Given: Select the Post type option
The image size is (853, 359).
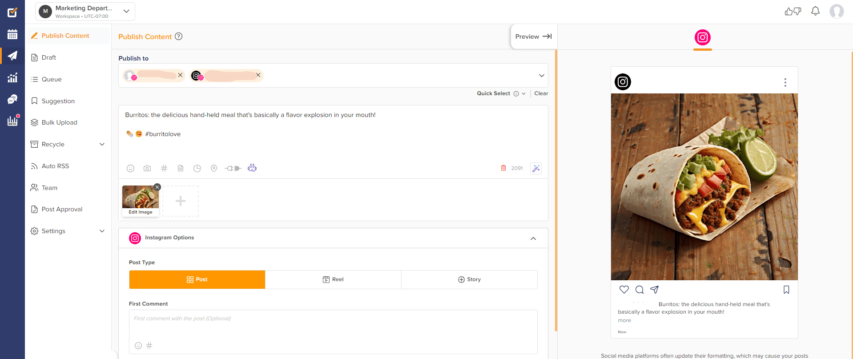Looking at the screenshot, I should tap(197, 279).
